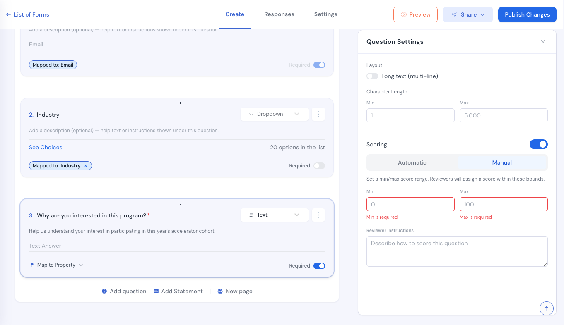Select the Automatic scoring tab

412,162
